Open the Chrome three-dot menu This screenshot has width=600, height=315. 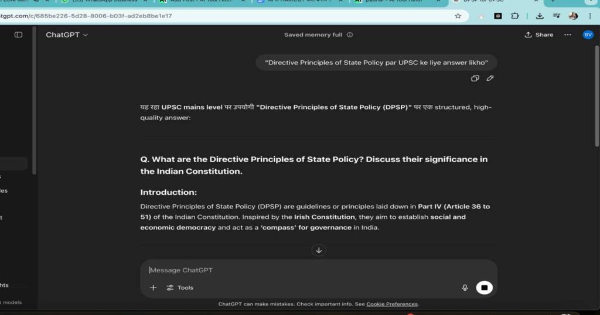[x=590, y=16]
